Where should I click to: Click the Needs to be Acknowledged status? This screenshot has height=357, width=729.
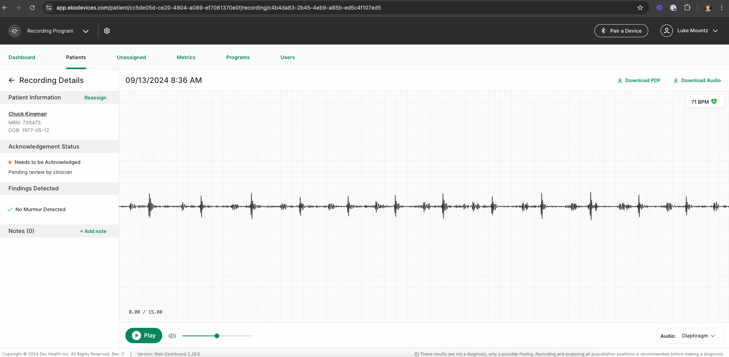[x=47, y=162]
